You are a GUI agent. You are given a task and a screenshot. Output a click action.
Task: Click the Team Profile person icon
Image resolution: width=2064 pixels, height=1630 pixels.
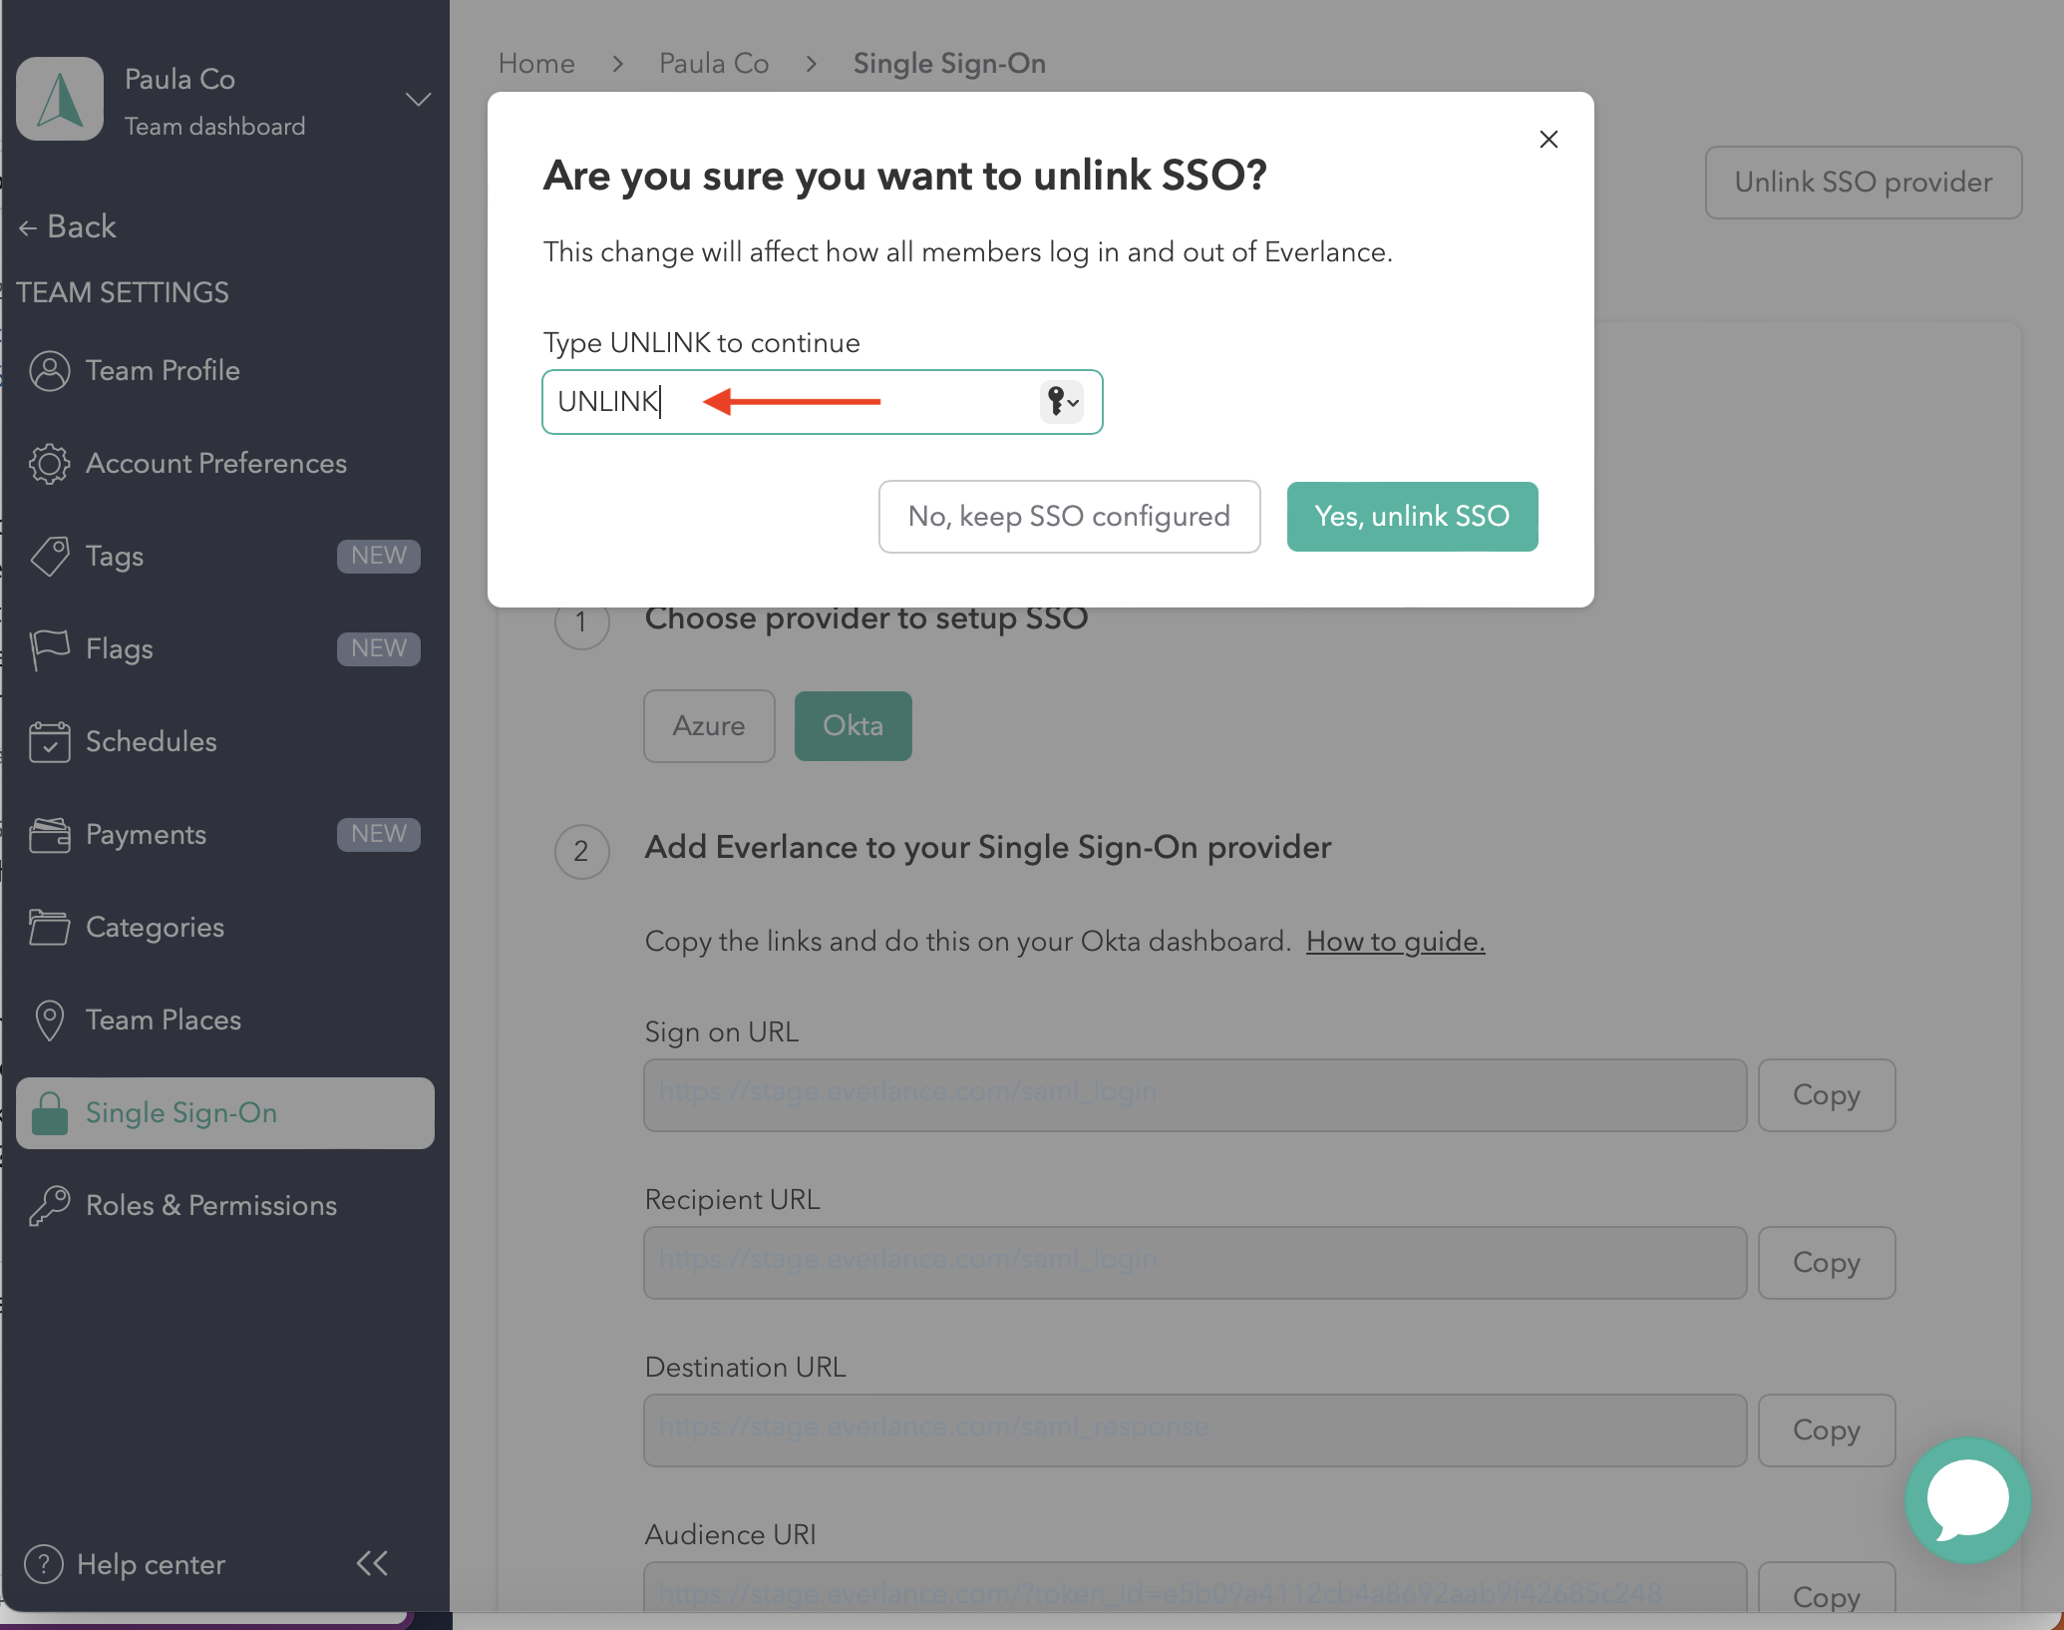[x=49, y=371]
